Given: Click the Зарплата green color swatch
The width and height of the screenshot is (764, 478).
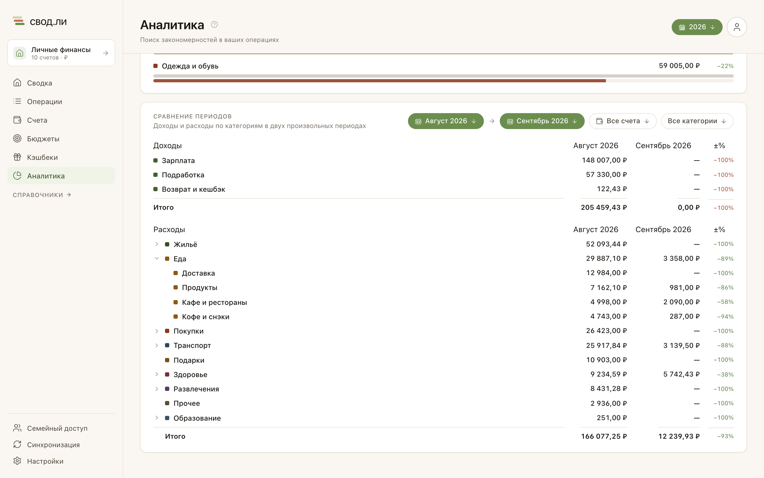Looking at the screenshot, I should [155, 160].
